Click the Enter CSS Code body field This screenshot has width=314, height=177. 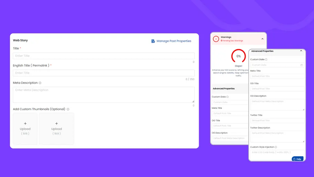click(277, 152)
